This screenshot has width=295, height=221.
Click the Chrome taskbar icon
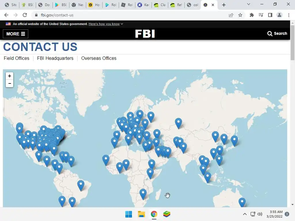[154, 214]
